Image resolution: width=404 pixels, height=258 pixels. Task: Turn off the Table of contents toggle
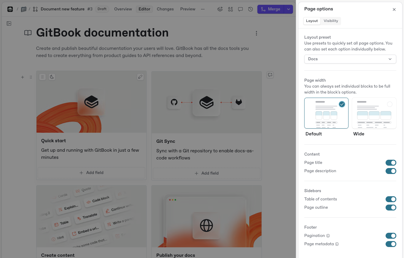tap(391, 199)
